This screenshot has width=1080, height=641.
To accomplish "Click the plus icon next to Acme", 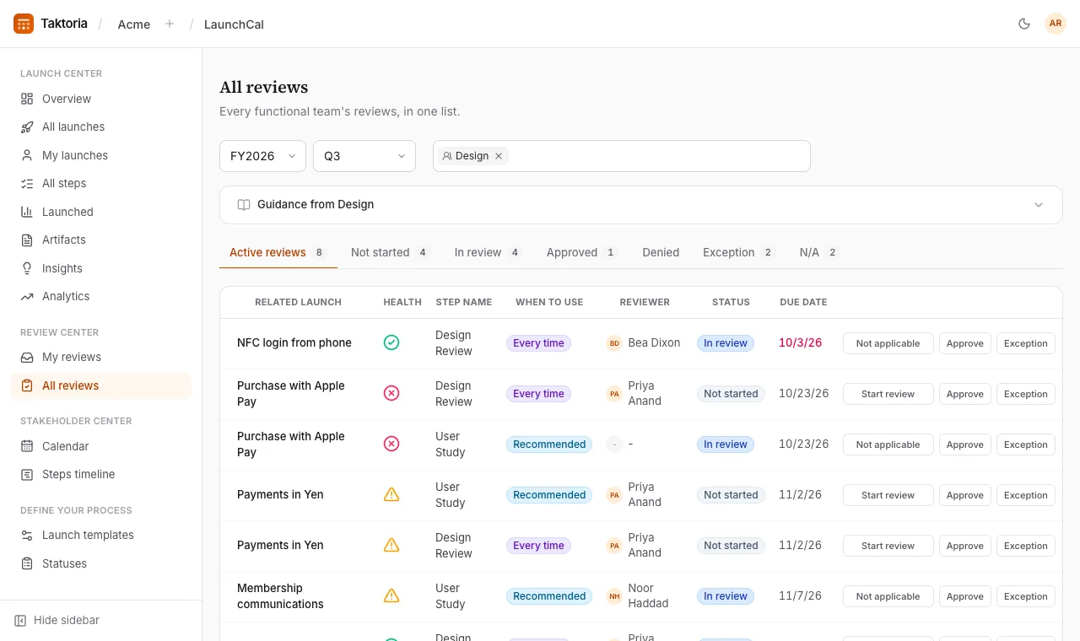I will [x=170, y=24].
